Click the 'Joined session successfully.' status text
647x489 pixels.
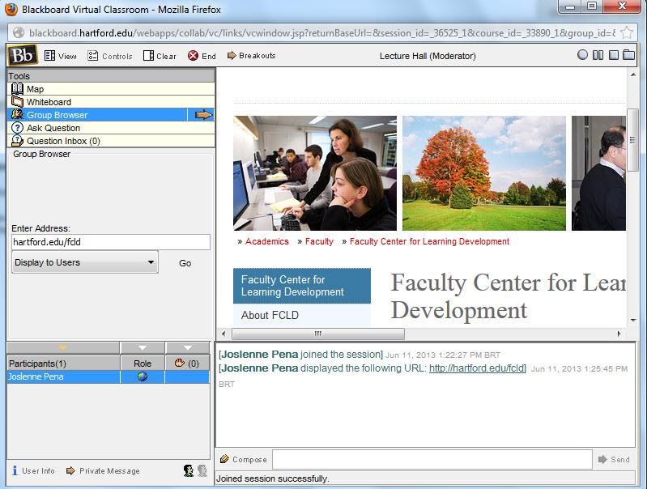click(272, 478)
